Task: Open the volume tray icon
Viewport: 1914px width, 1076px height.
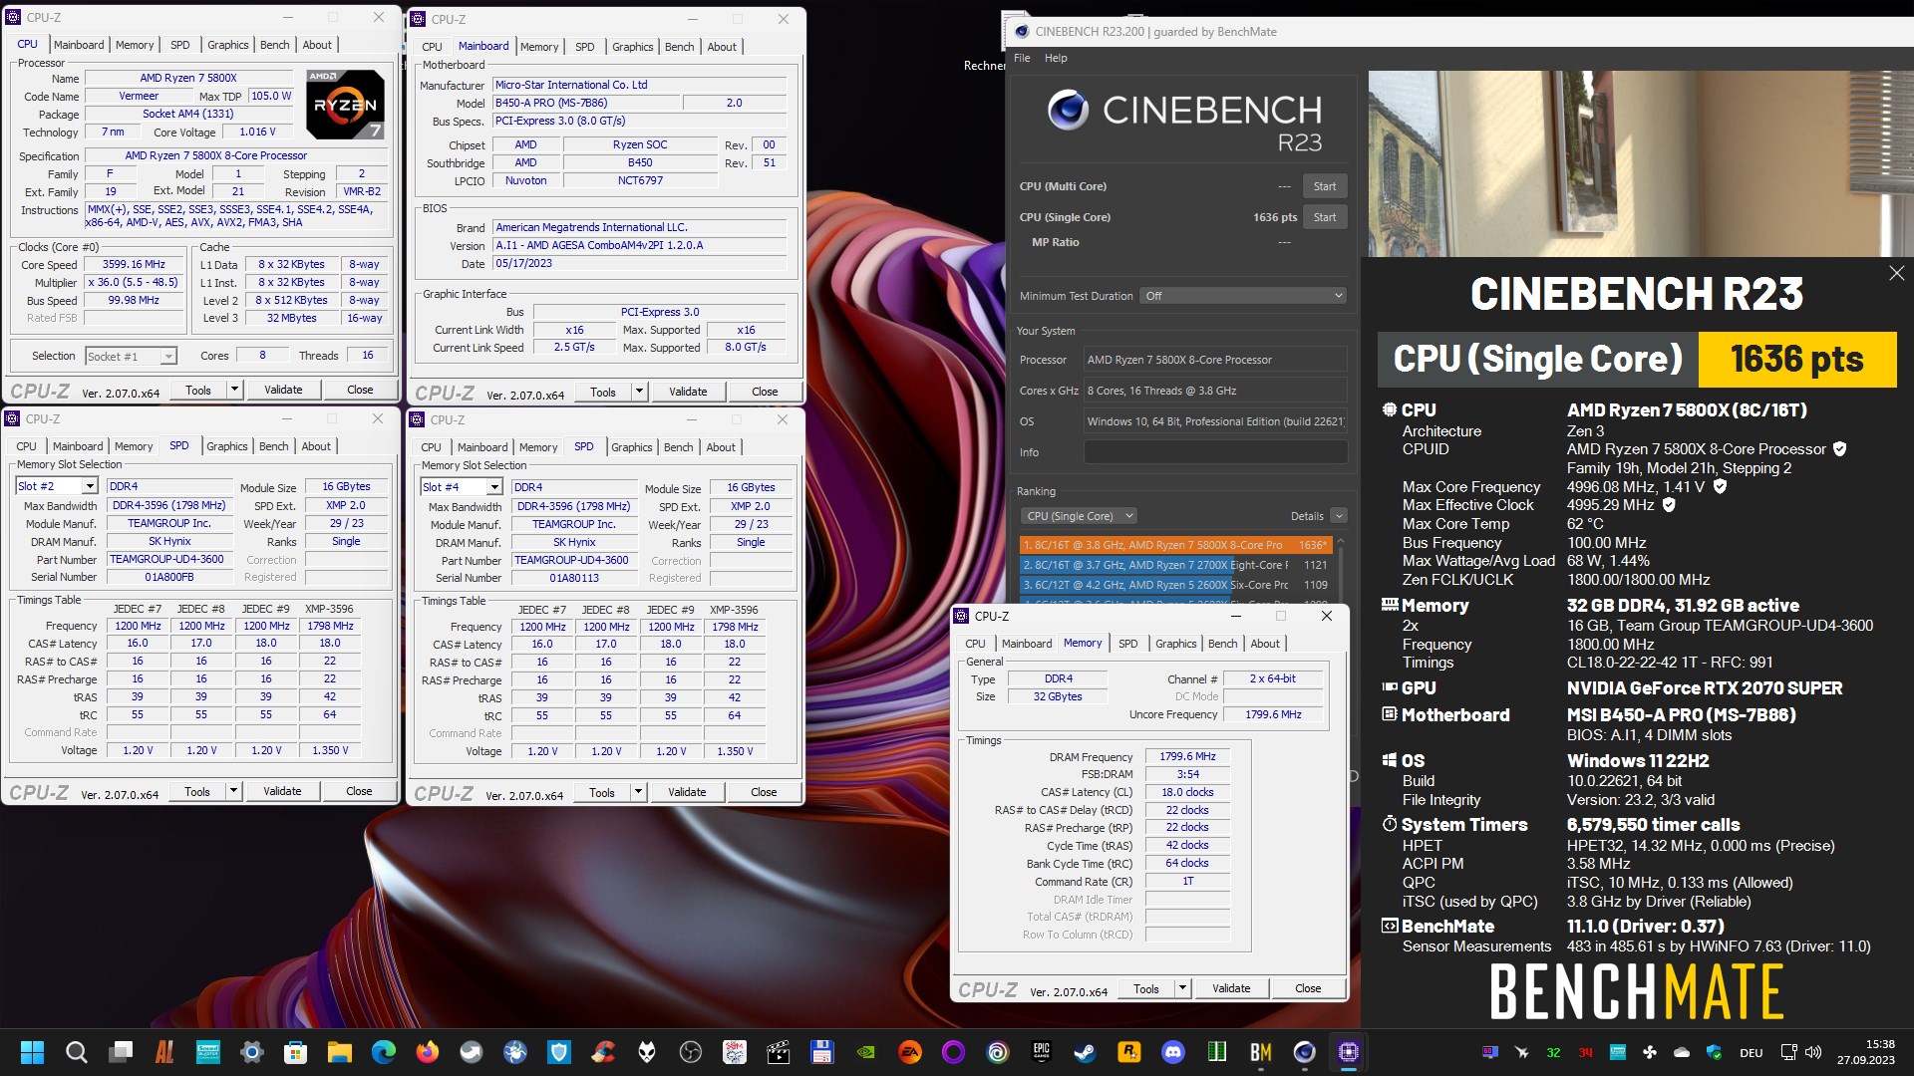Action: (1813, 1052)
